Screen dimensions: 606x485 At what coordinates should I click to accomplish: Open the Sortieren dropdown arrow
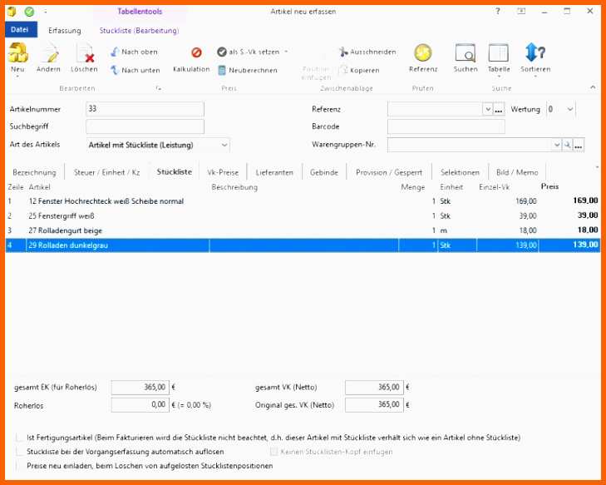535,77
